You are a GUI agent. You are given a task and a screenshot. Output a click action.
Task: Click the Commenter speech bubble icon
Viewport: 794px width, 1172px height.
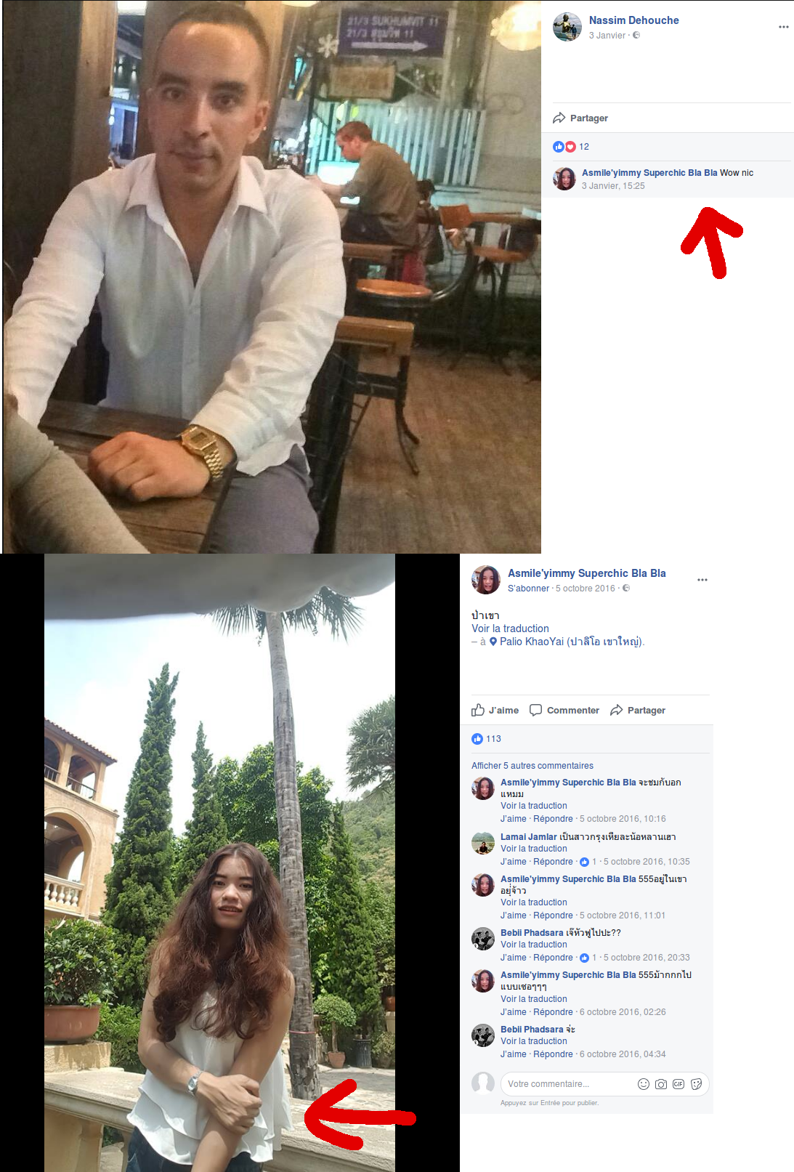coord(536,710)
